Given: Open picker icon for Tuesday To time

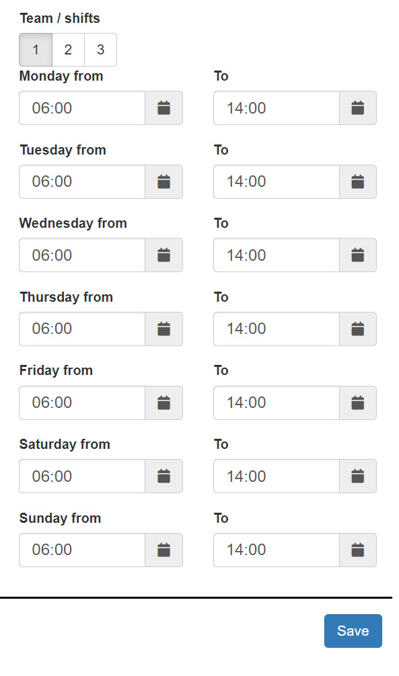Looking at the screenshot, I should (x=357, y=181).
